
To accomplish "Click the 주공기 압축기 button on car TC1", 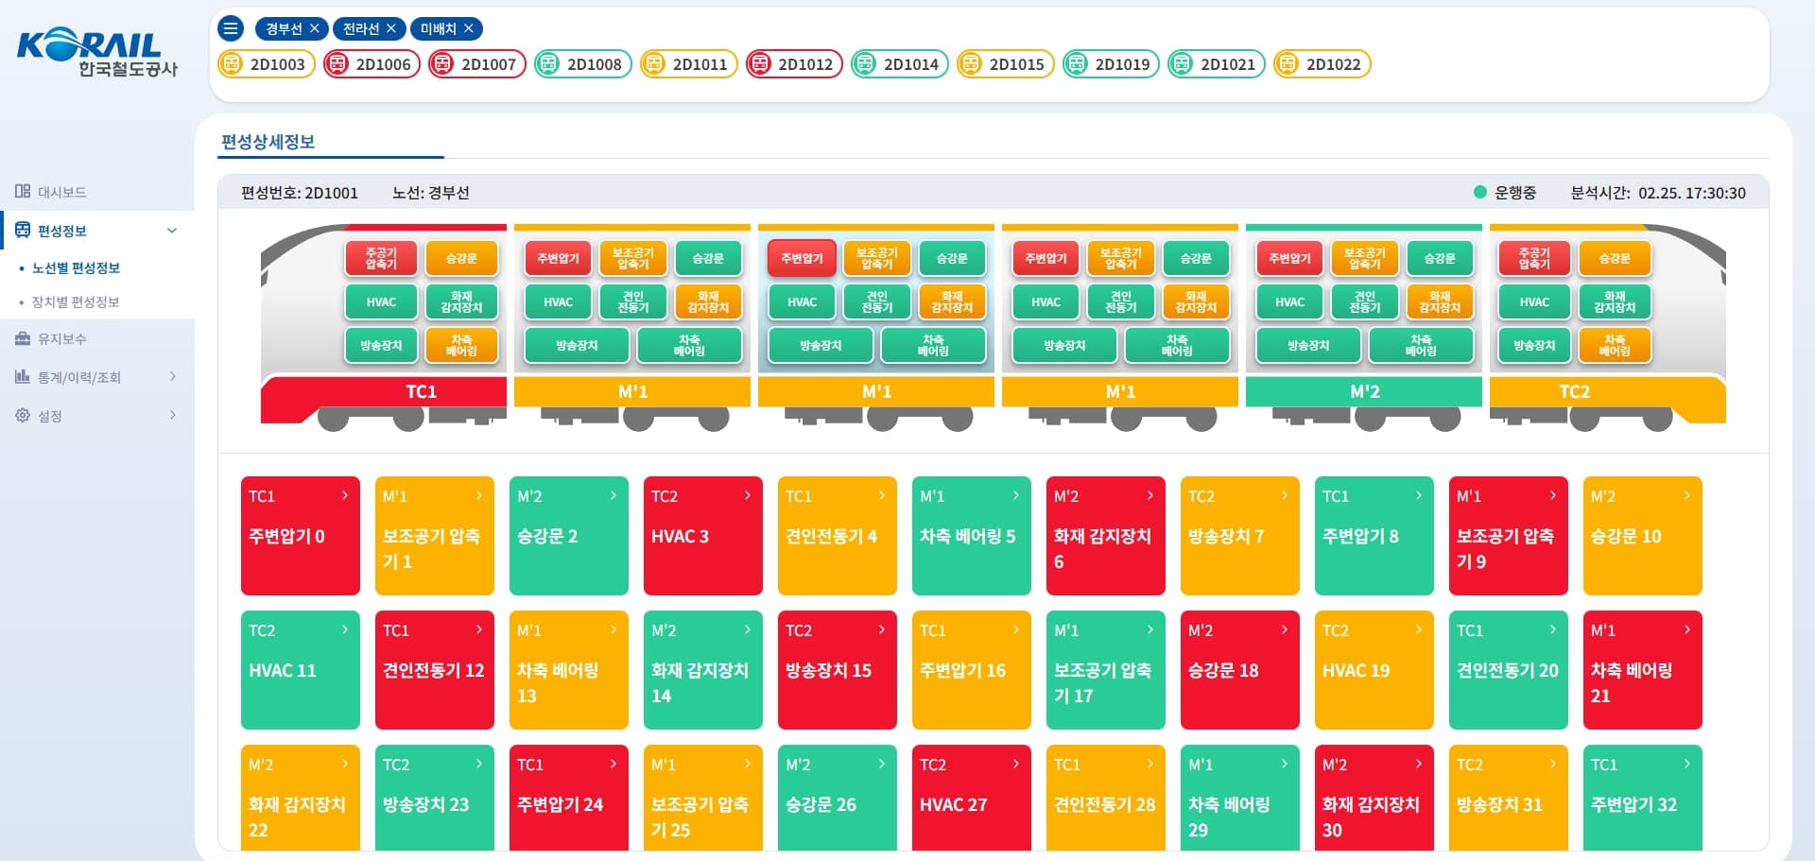I will pos(381,258).
